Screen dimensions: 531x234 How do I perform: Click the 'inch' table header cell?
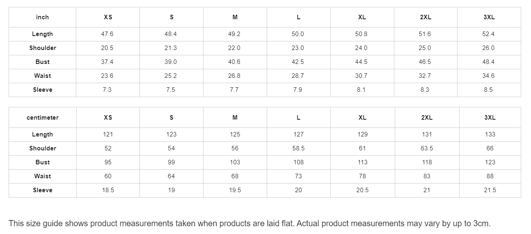[x=42, y=17]
